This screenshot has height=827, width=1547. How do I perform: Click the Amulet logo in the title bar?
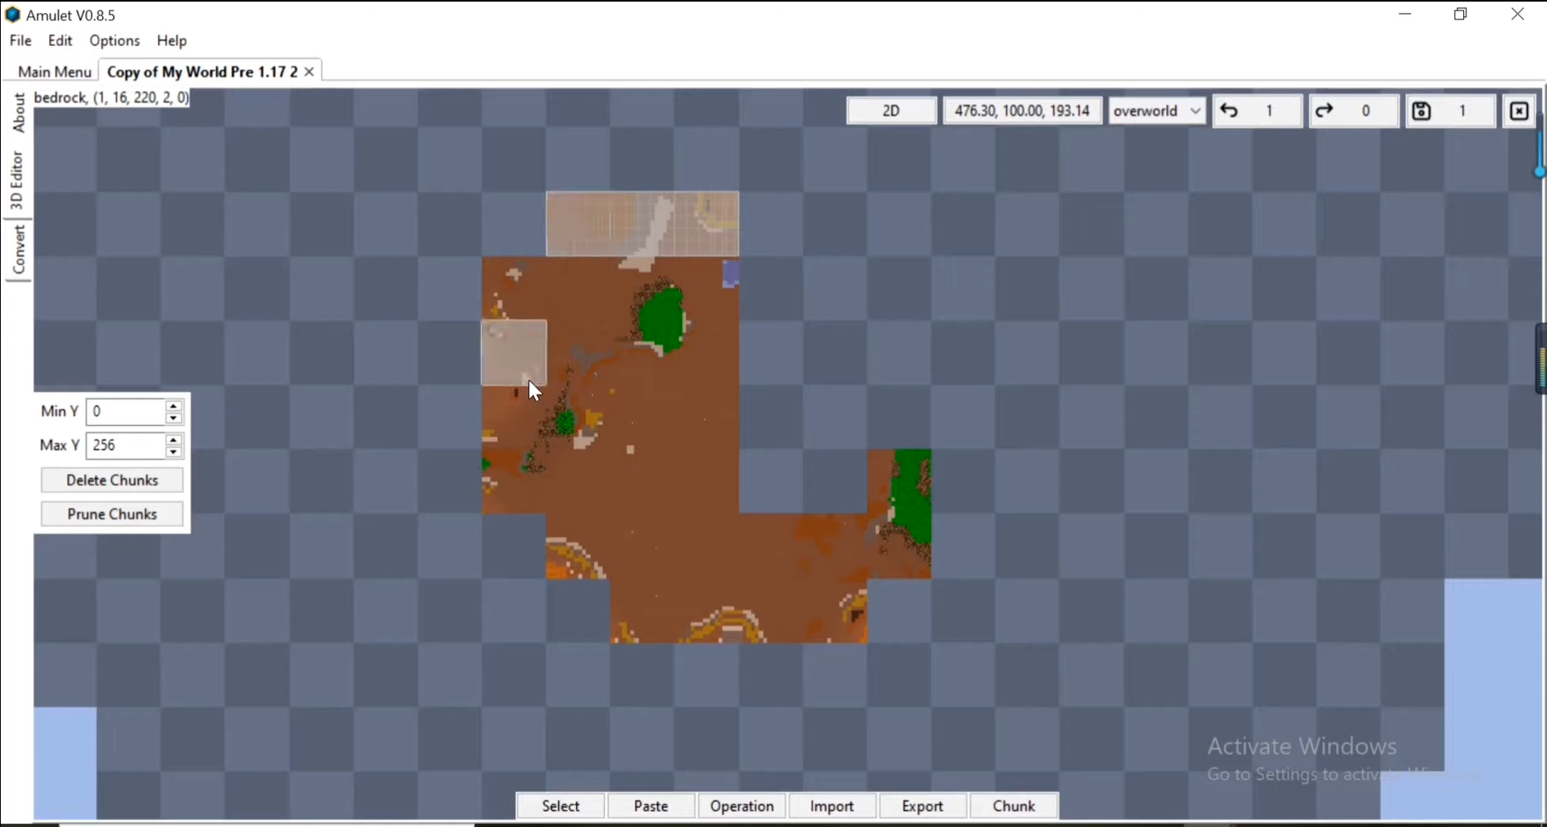tap(13, 14)
